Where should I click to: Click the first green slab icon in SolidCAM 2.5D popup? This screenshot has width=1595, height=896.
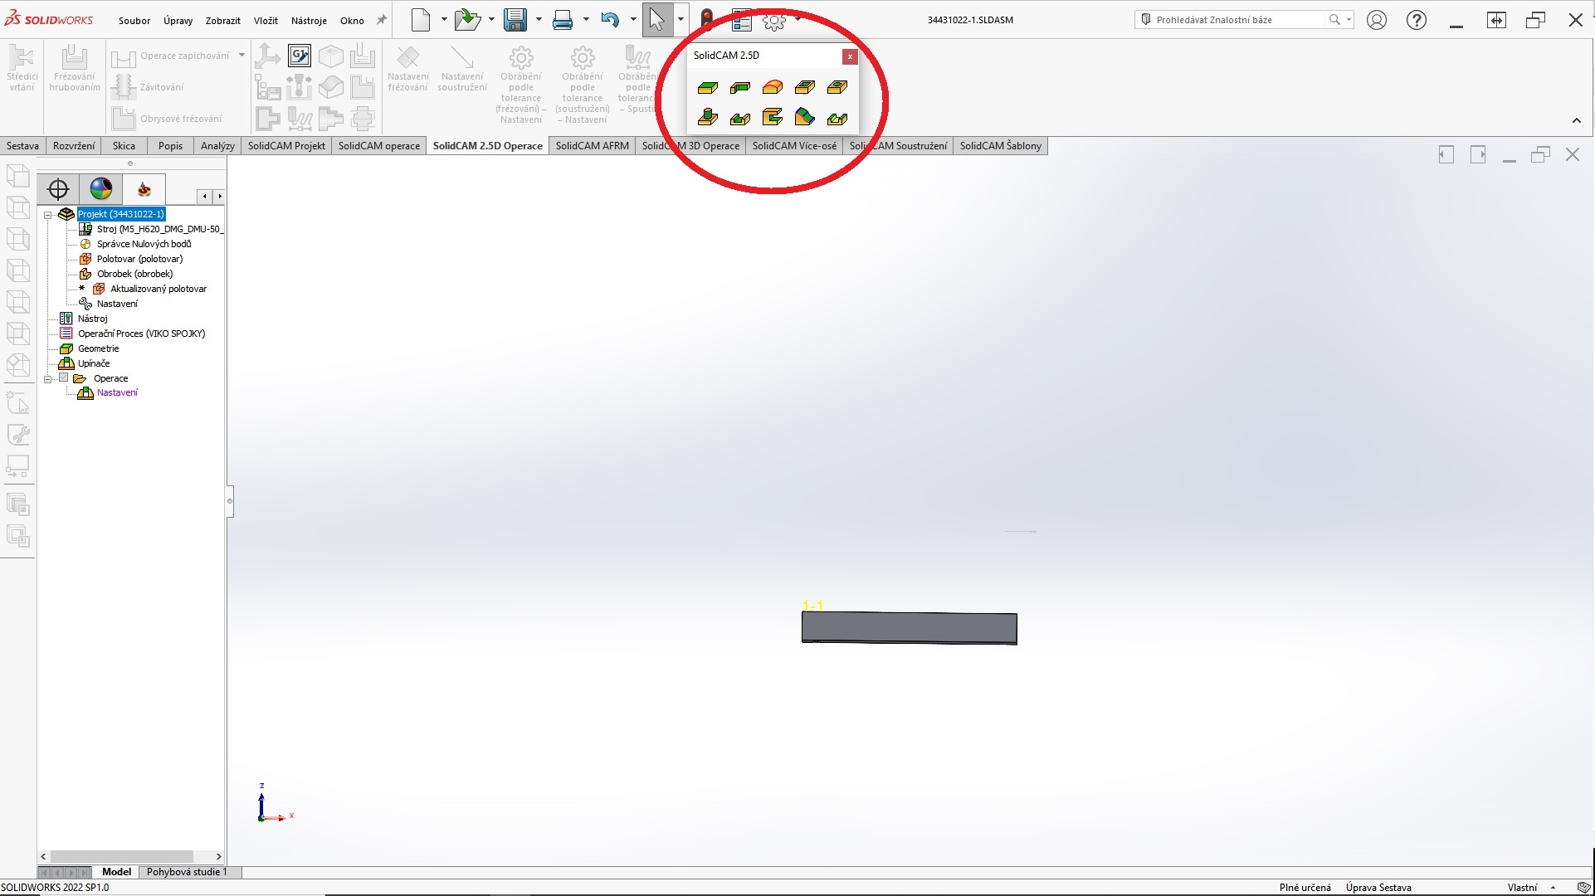708,87
